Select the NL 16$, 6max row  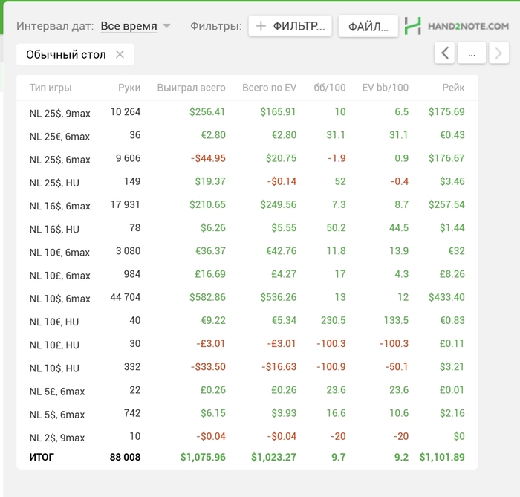[247, 205]
